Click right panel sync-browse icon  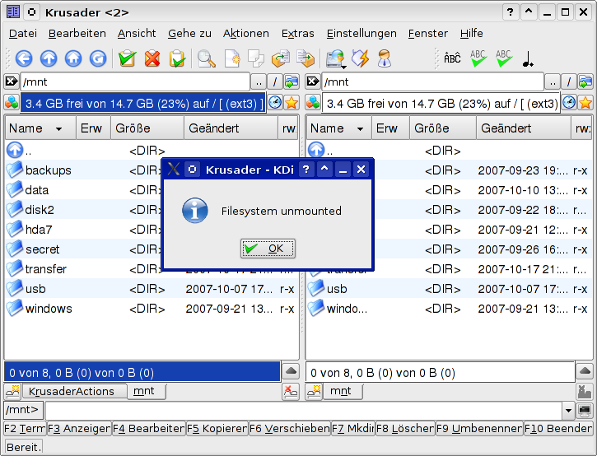tap(585, 81)
